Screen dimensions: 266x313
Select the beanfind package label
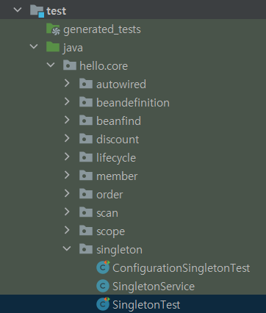[x=118, y=121]
